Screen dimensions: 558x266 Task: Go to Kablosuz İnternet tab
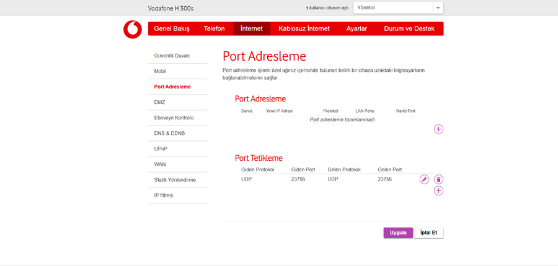pos(304,28)
